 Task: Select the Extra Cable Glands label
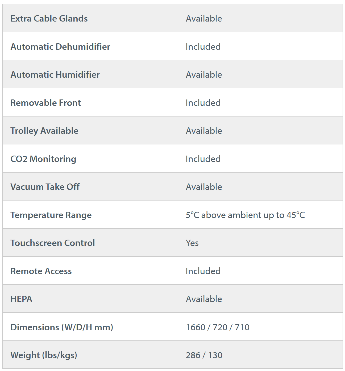pyautogui.click(x=49, y=18)
